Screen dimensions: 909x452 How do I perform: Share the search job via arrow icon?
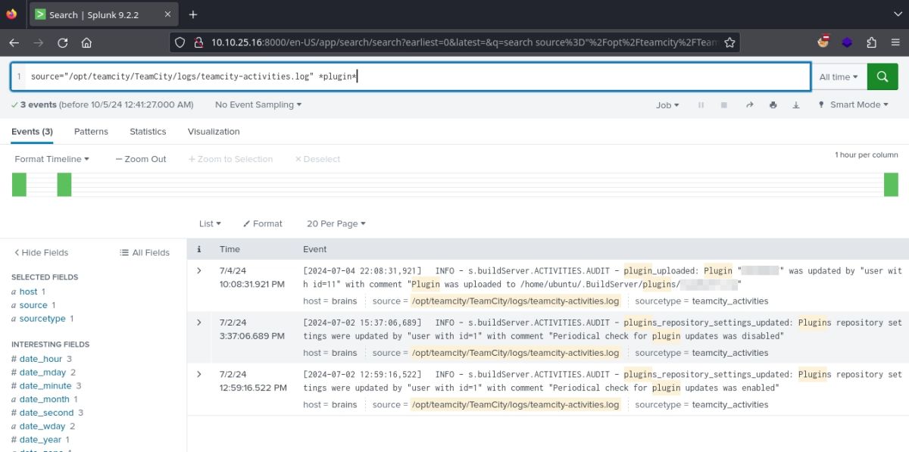[x=749, y=105]
